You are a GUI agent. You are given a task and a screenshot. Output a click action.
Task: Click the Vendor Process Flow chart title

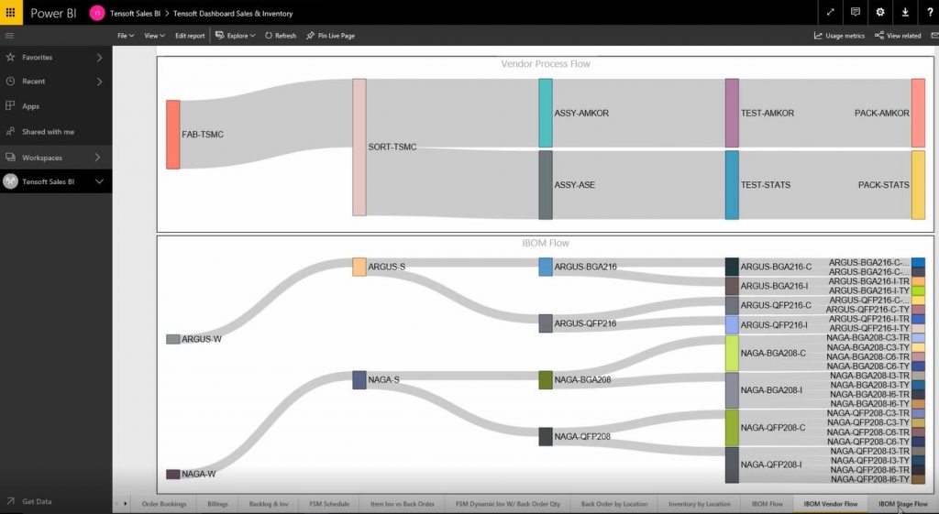(546, 64)
